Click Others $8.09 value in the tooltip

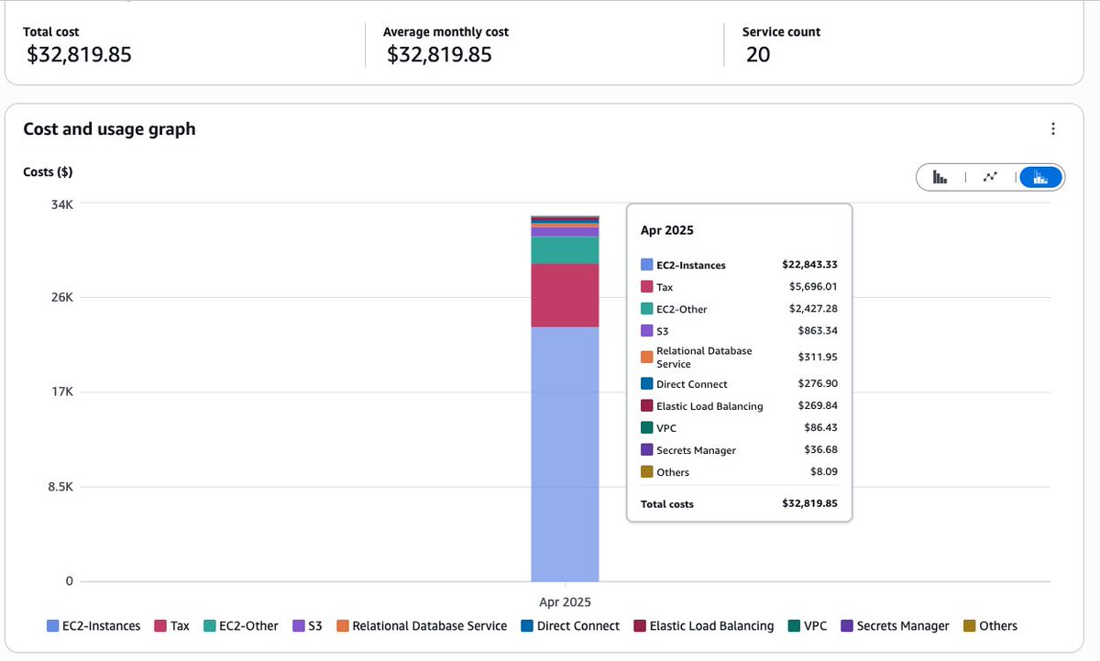(824, 471)
